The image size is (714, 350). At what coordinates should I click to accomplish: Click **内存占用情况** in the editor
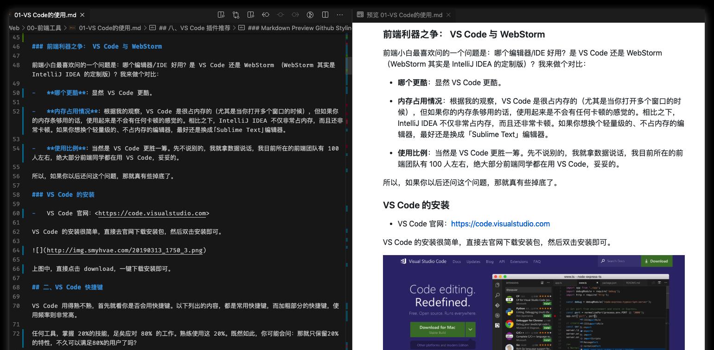pos(72,111)
